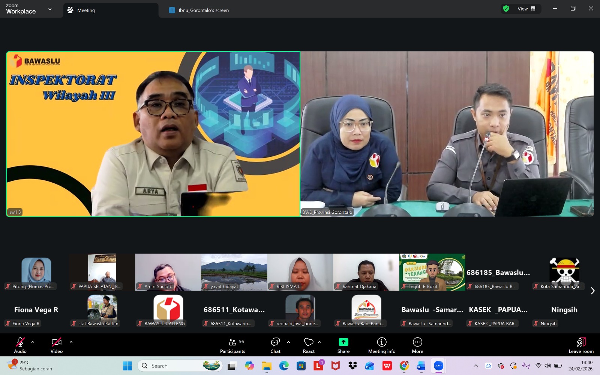Open Outlook from the taskbar
This screenshot has height=375, width=600.
click(370, 366)
